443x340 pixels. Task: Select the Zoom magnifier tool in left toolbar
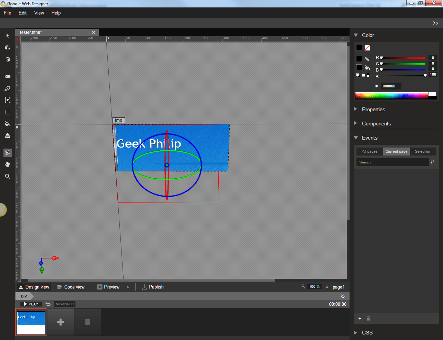[7, 176]
